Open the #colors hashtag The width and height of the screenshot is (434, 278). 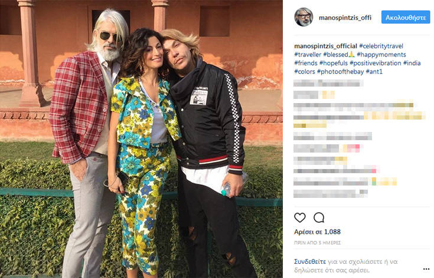pos(305,72)
